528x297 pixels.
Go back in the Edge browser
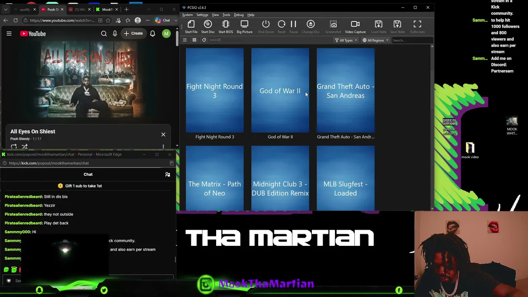pos(5,20)
